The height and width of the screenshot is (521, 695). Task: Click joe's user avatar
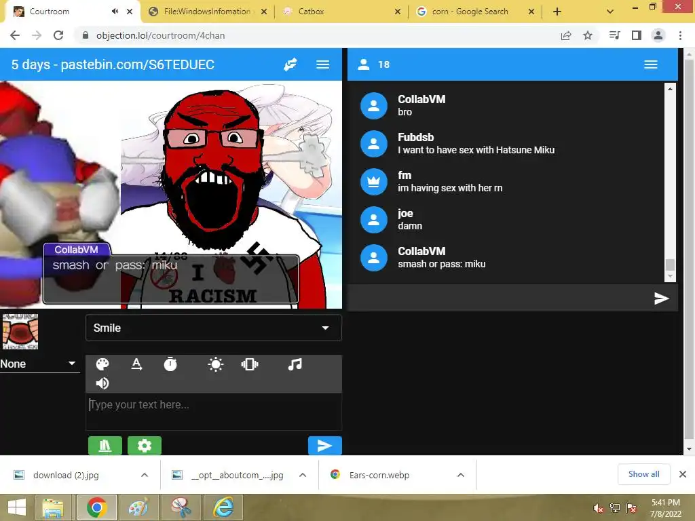(374, 220)
